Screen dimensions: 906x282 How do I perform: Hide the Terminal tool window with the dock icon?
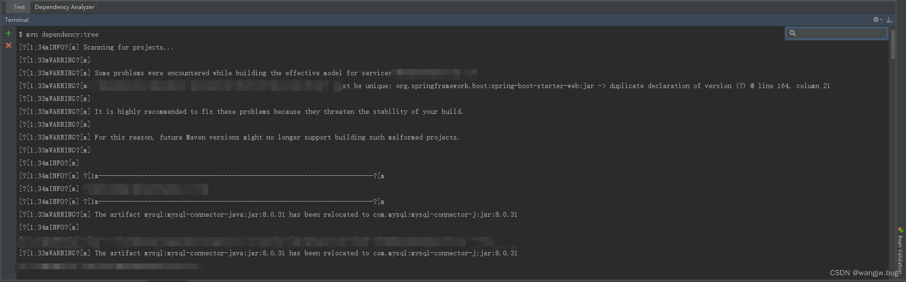pyautogui.click(x=889, y=20)
